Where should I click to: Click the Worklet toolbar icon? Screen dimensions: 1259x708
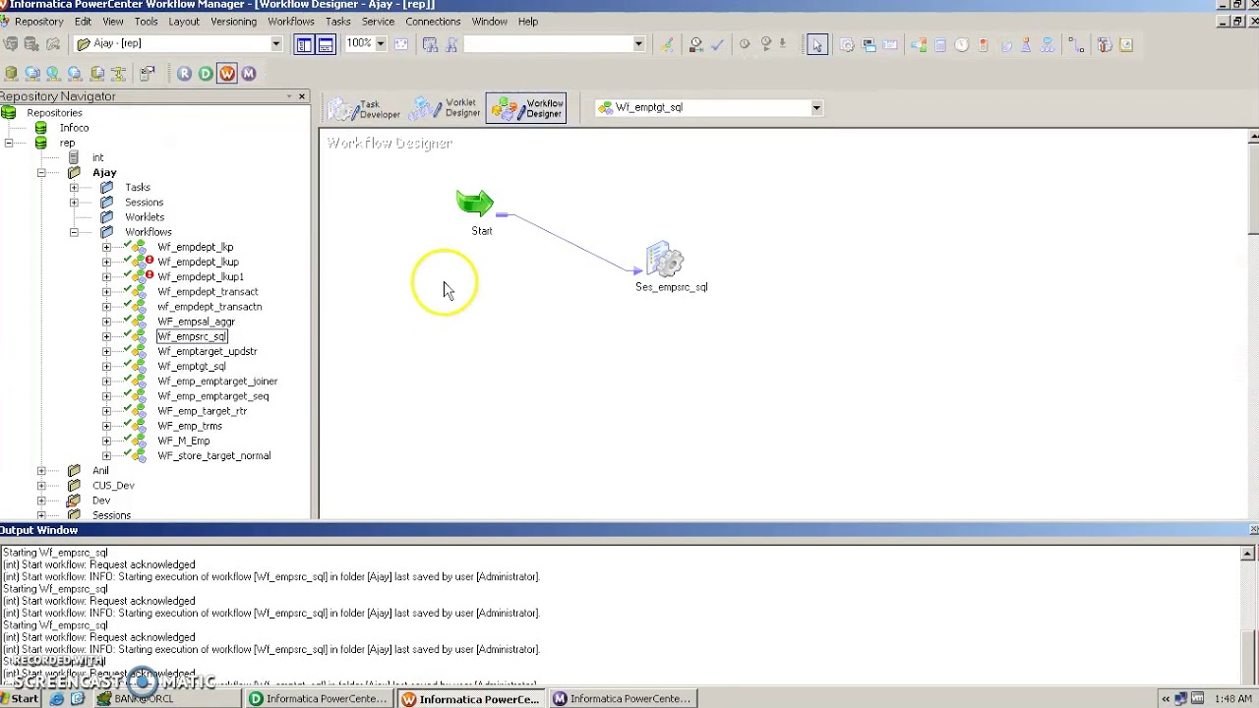pos(1048,44)
